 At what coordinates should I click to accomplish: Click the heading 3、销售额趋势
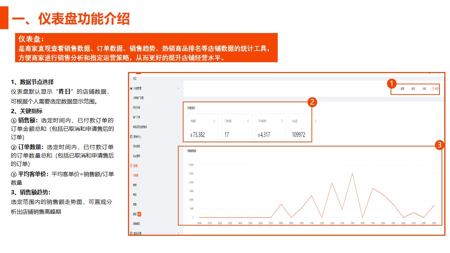click(31, 192)
